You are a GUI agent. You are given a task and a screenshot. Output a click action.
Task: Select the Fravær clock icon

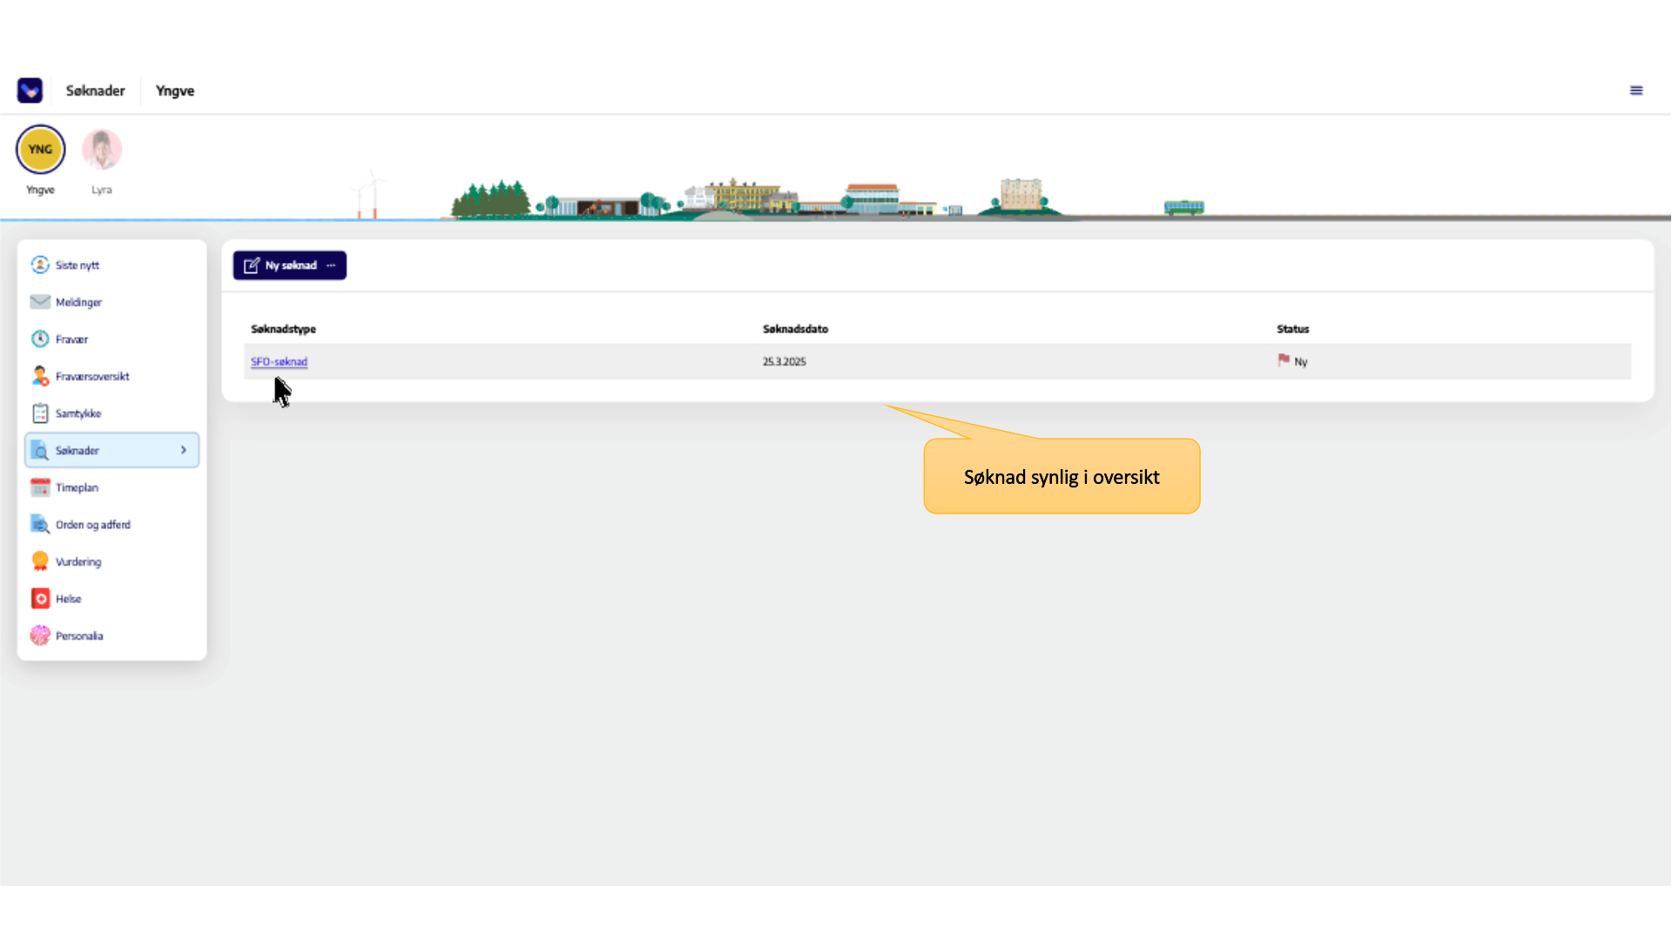(x=40, y=339)
